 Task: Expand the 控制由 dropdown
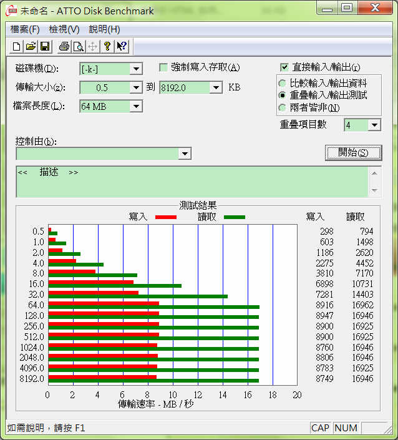[185, 154]
